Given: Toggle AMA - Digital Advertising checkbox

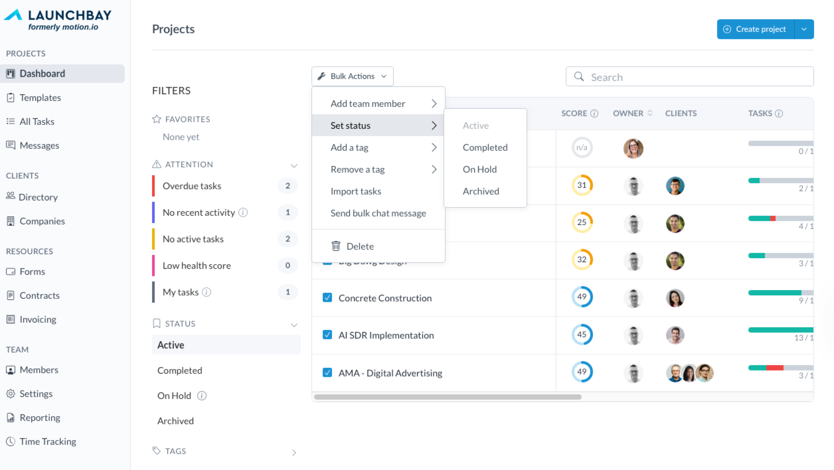Looking at the screenshot, I should 327,372.
